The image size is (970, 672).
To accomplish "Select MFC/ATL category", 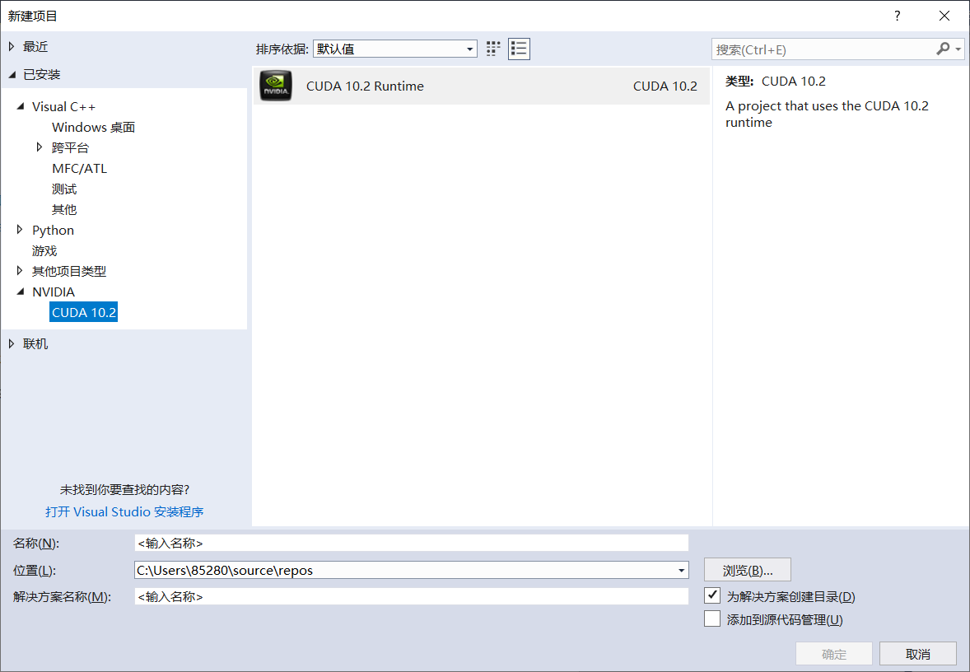I will pos(79,168).
